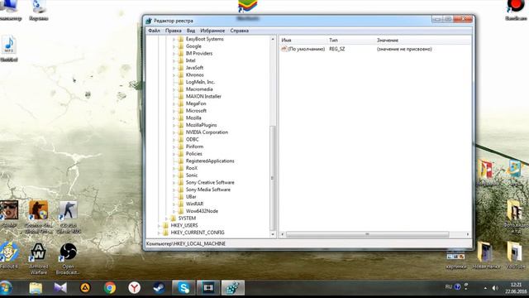Image resolution: width=529 pixels, height=298 pixels.
Task: Click the EasyBoot Systems folder icon
Action: pyautogui.click(x=180, y=39)
